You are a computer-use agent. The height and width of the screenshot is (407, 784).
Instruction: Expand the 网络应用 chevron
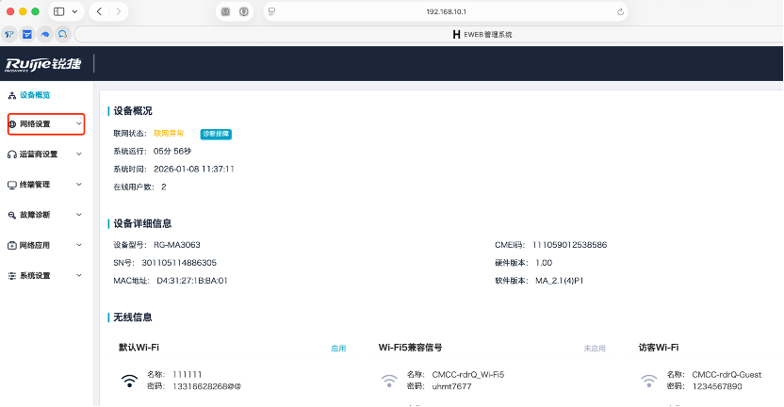78,245
